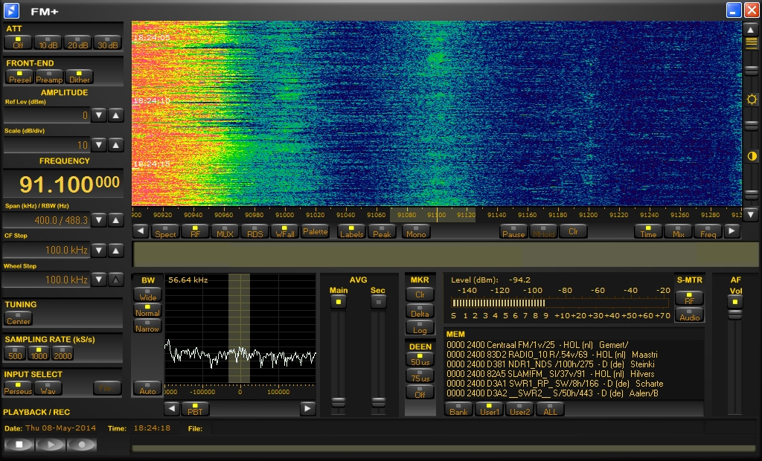Switch to the User2 memory bank
Viewport: 762px width, 461px height.
(x=519, y=409)
